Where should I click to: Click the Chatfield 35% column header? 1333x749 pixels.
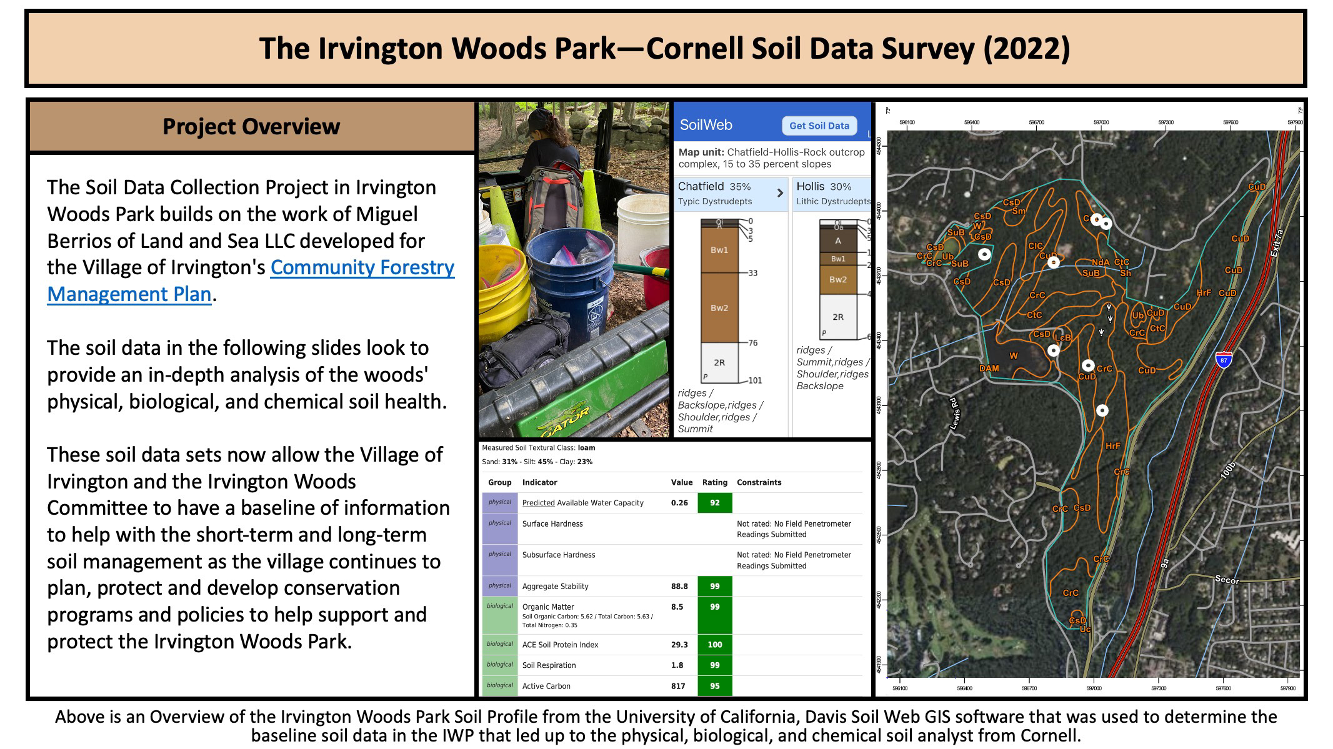point(731,194)
